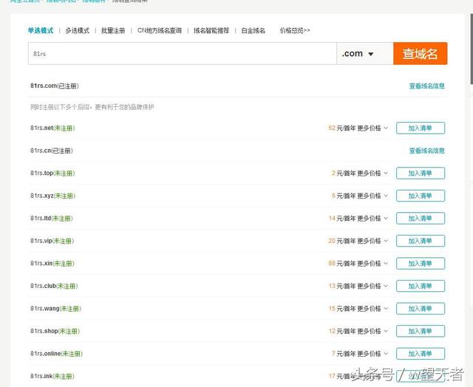Viewport: 473px width, 387px height.
Task: Click the 81rs.xin domain name text
Action: 41,264
